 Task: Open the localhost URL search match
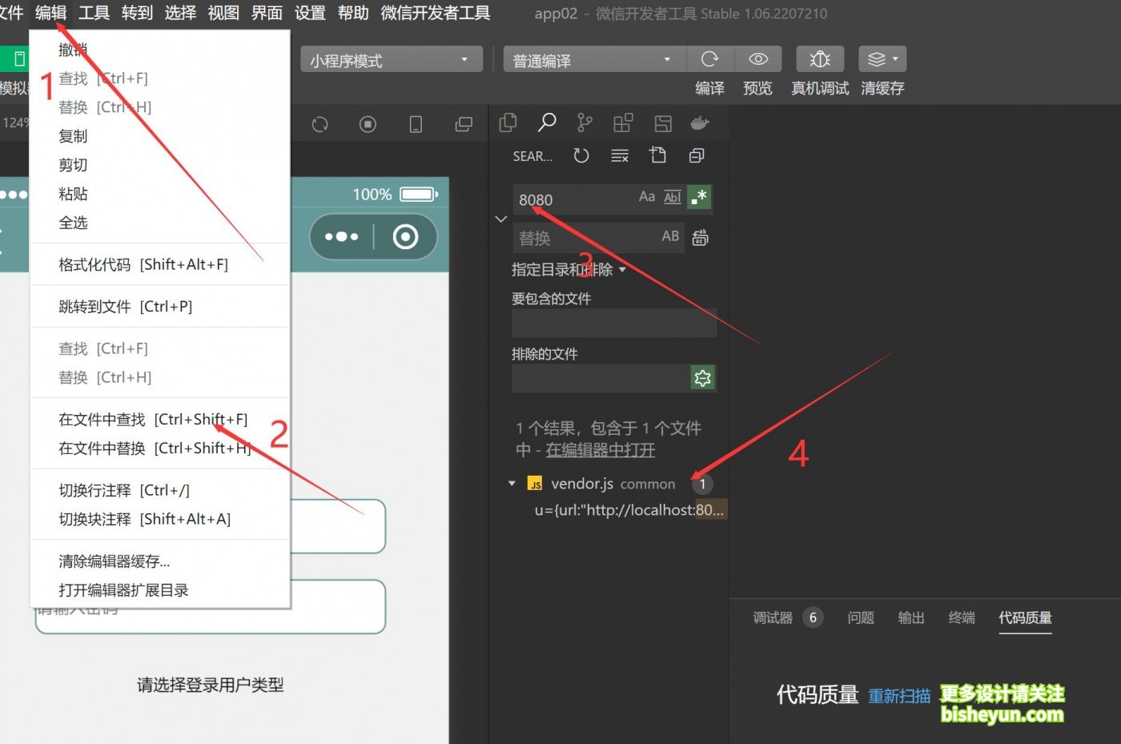tap(629, 510)
